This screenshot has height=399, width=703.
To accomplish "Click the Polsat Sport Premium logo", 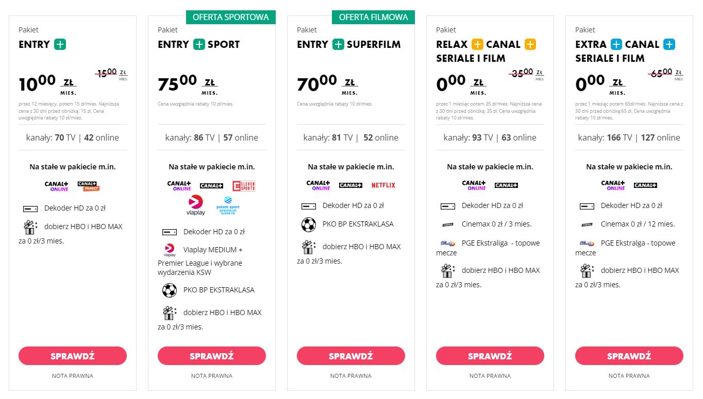I will click(228, 206).
